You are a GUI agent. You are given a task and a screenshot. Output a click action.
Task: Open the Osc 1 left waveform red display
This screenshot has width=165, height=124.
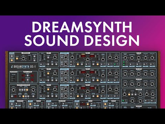[x=83, y=56]
